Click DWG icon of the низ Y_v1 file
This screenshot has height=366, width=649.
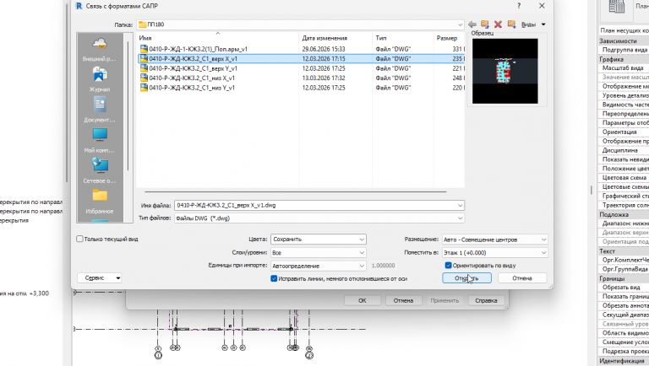tap(144, 88)
